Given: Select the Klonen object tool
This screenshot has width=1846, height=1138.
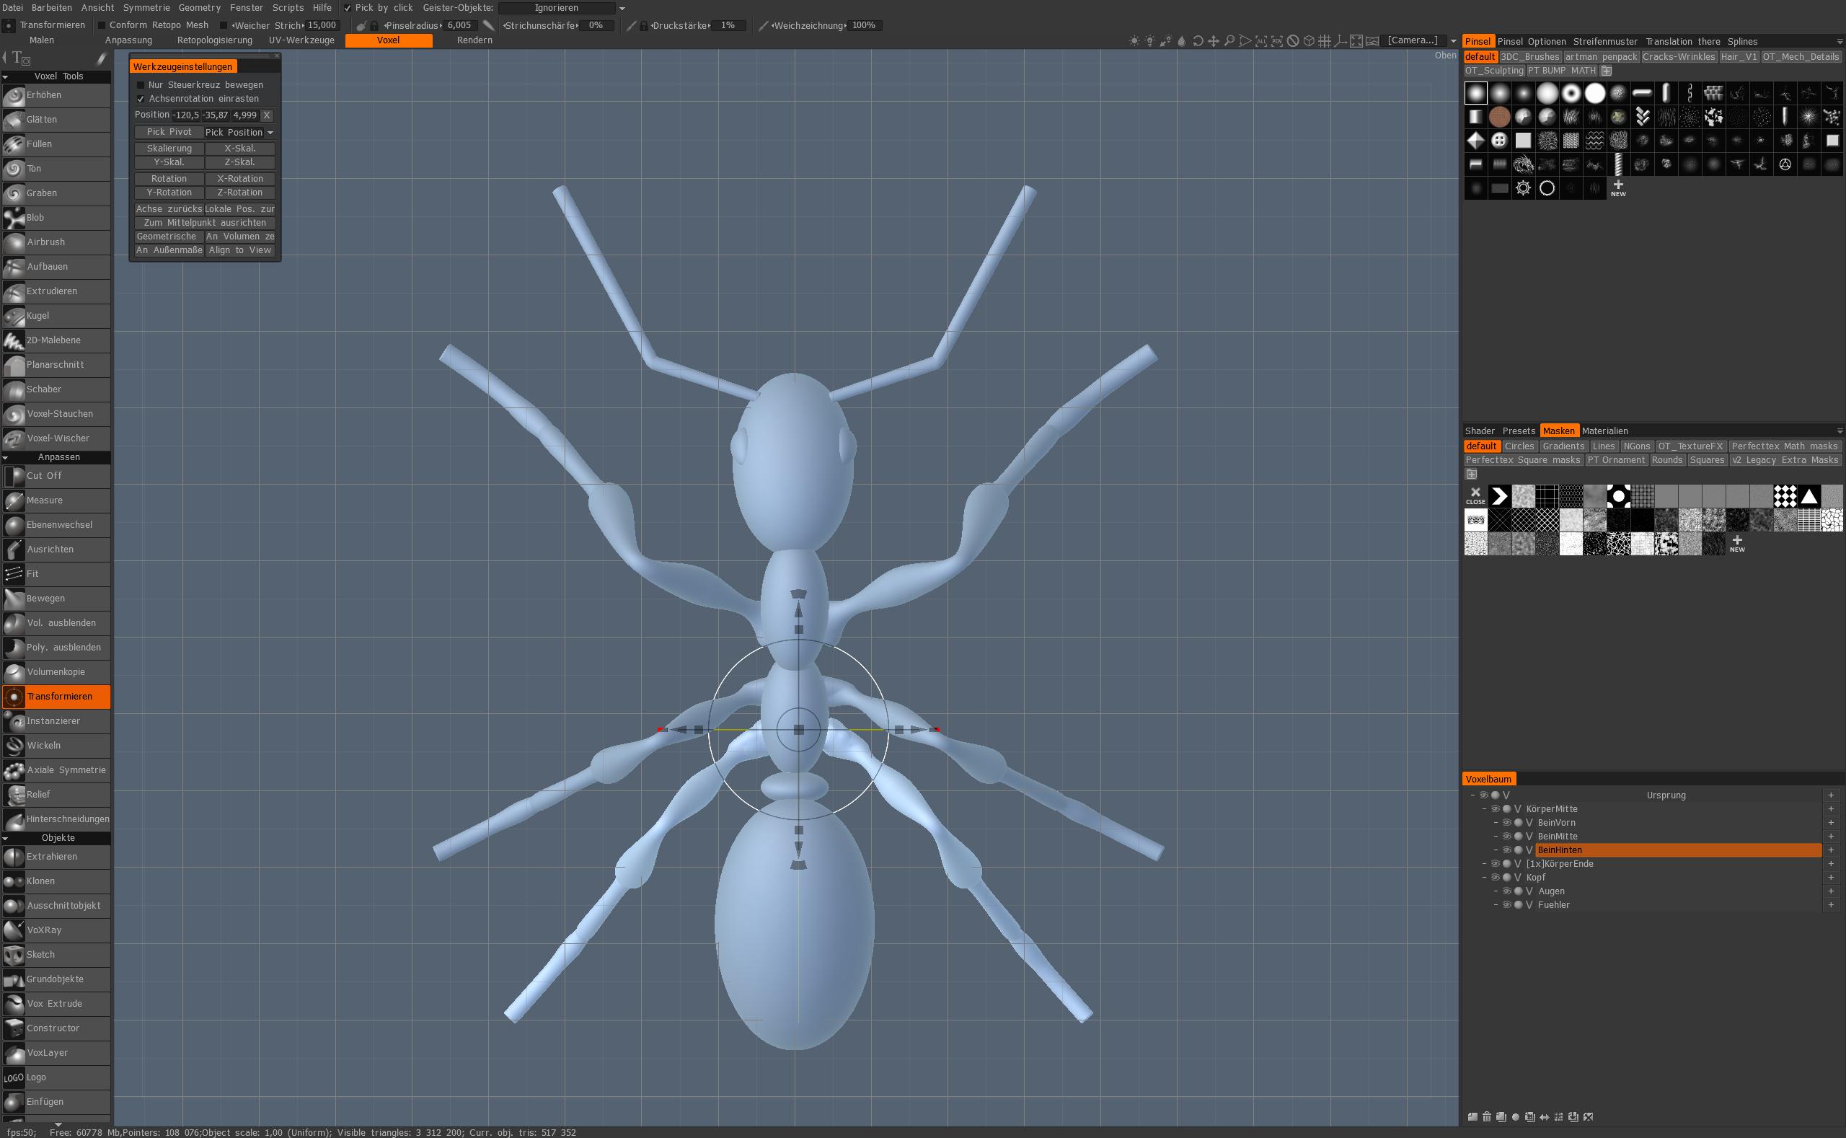Looking at the screenshot, I should tap(56, 881).
